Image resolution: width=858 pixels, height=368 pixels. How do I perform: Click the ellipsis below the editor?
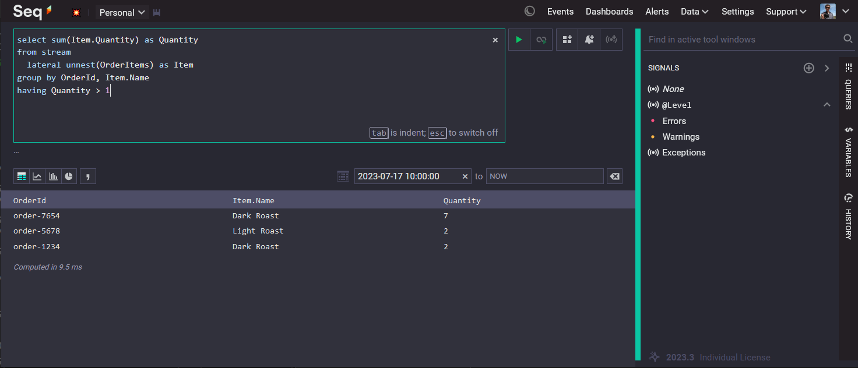click(16, 151)
